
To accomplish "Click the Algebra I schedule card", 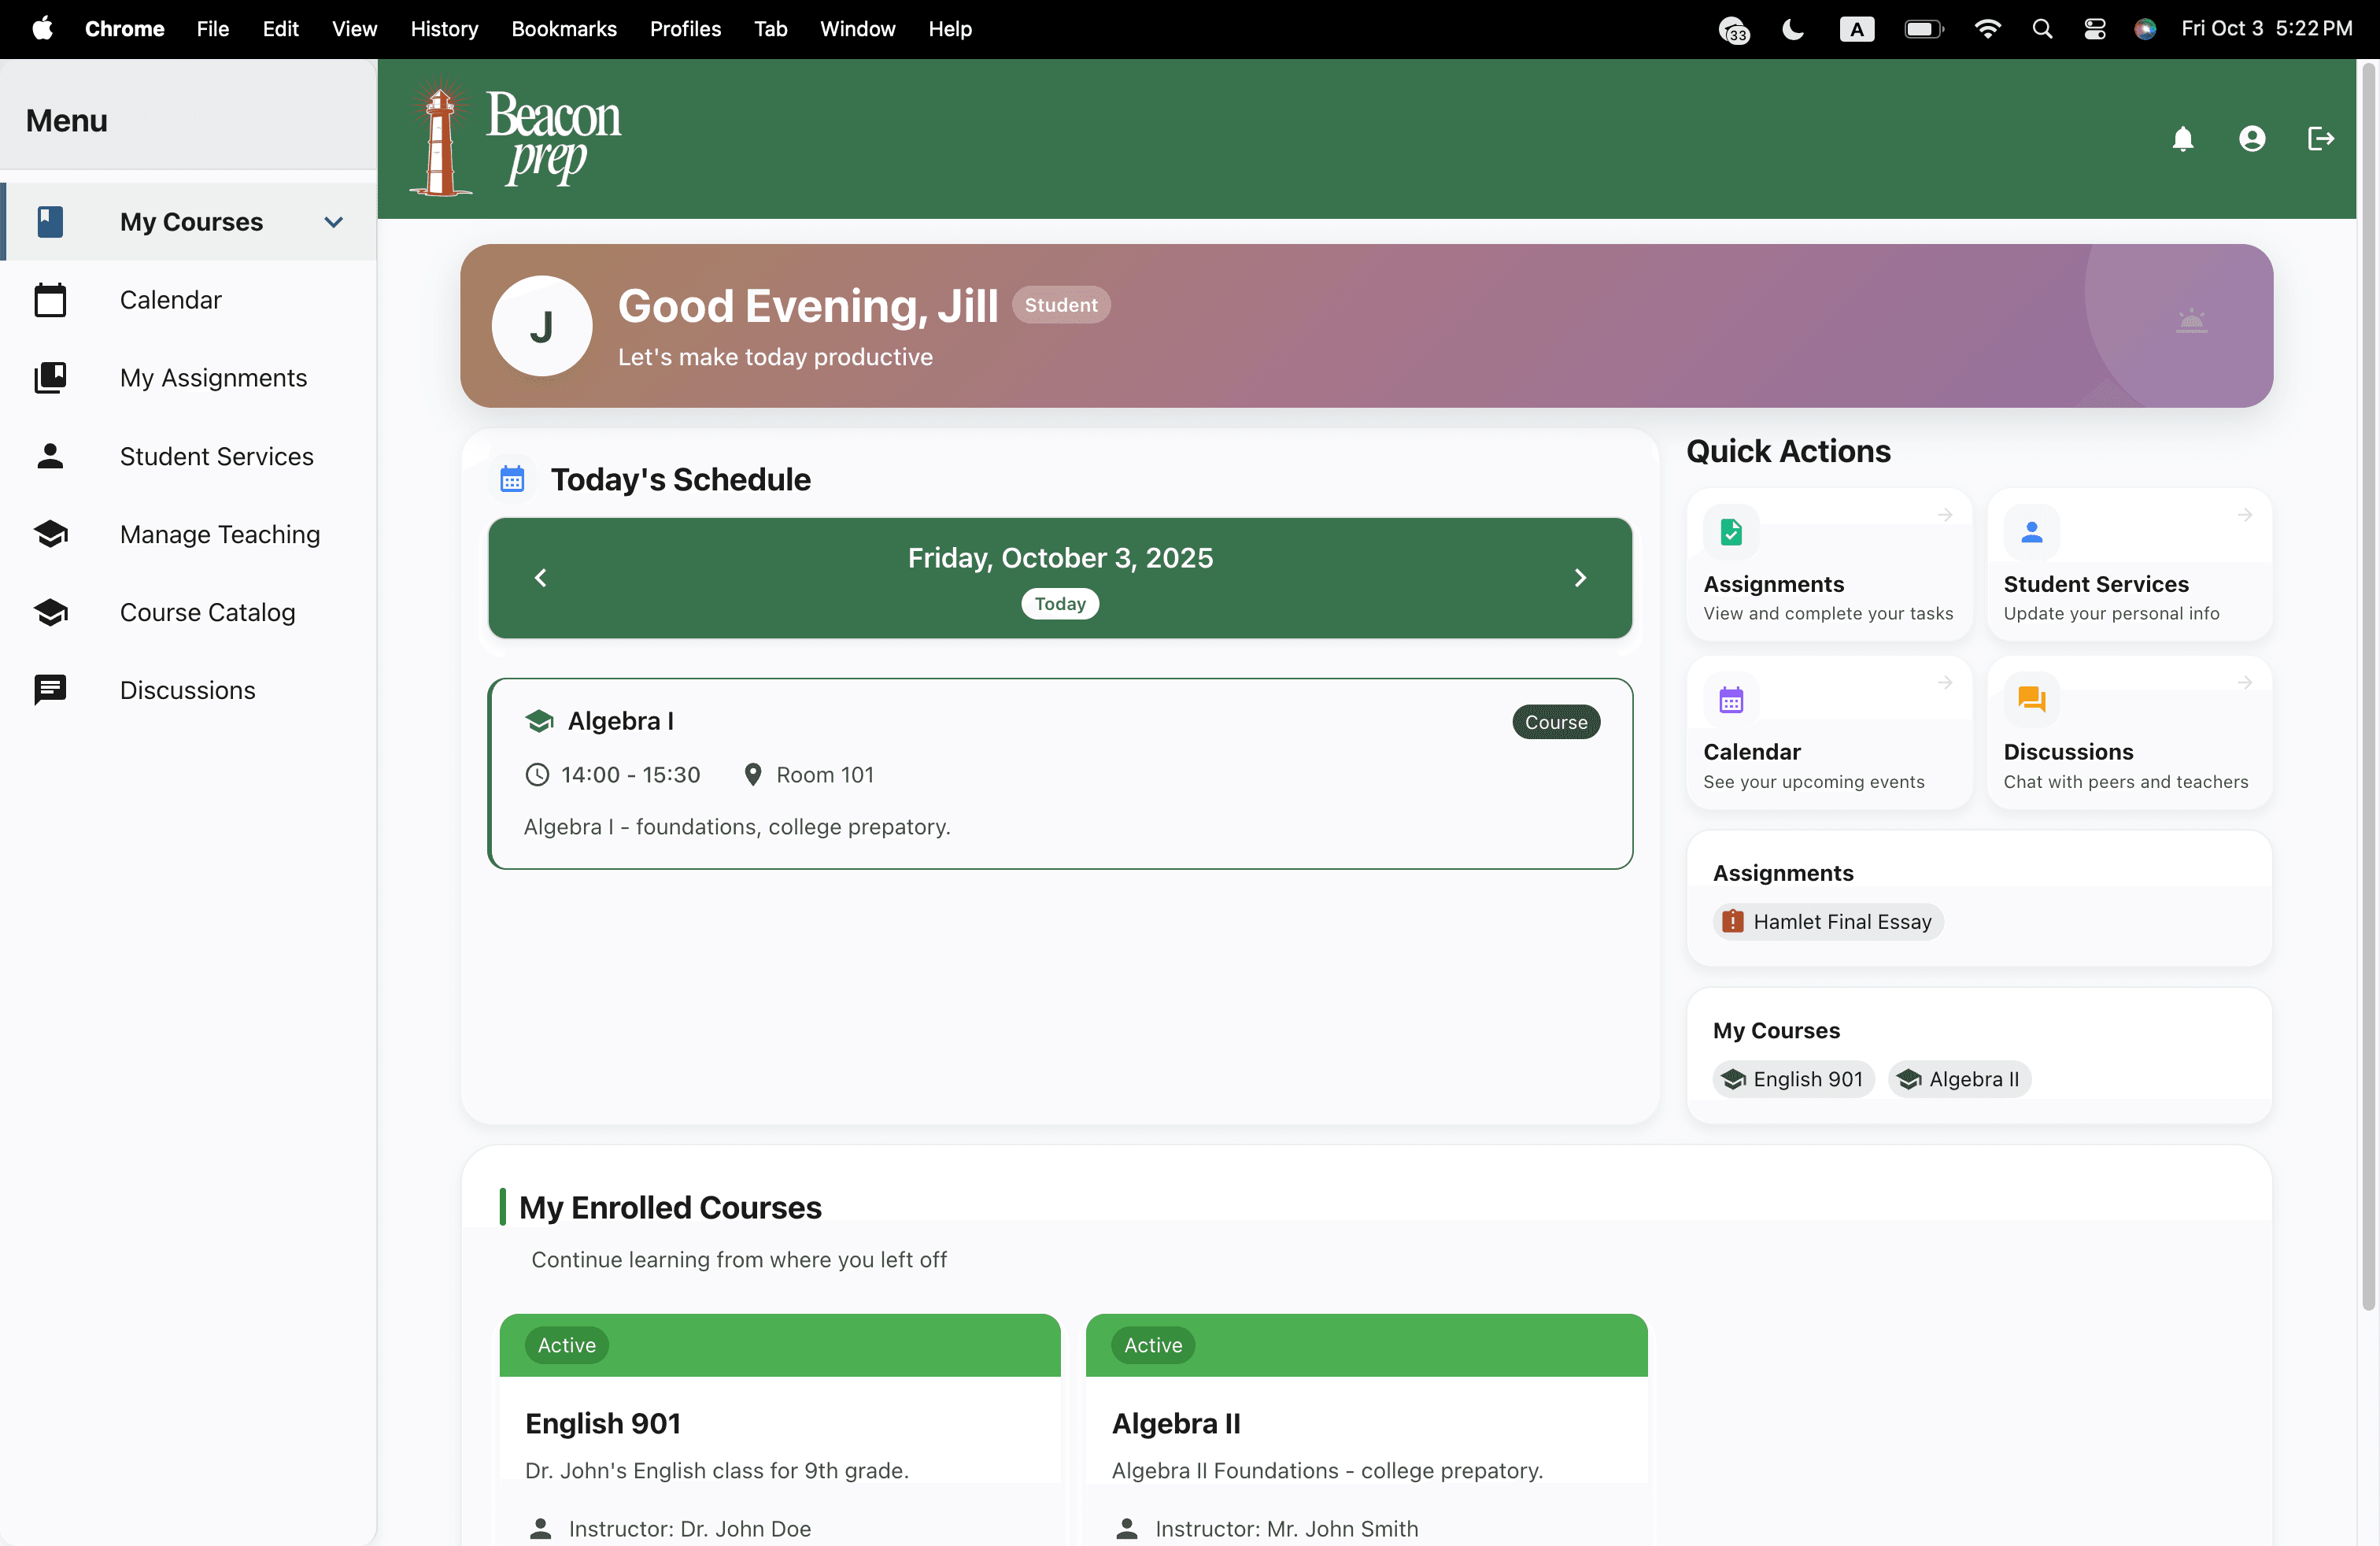I will [1060, 774].
